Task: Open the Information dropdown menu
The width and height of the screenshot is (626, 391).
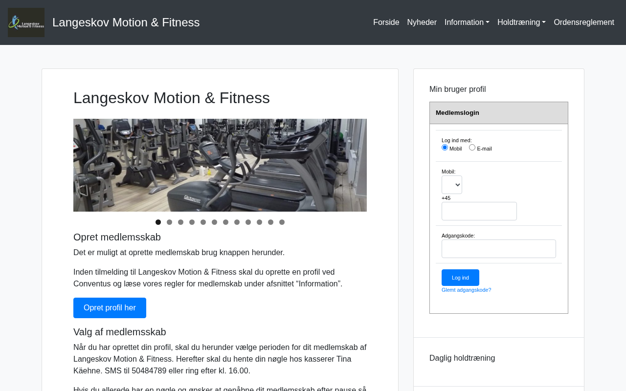Action: pyautogui.click(x=467, y=22)
